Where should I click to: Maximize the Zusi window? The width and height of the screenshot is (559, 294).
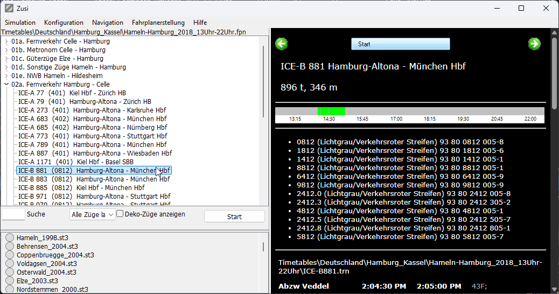point(521,8)
